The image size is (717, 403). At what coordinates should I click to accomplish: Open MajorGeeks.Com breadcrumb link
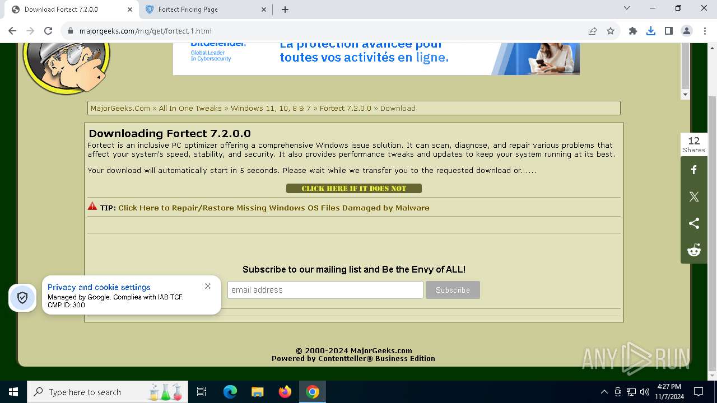(x=120, y=109)
